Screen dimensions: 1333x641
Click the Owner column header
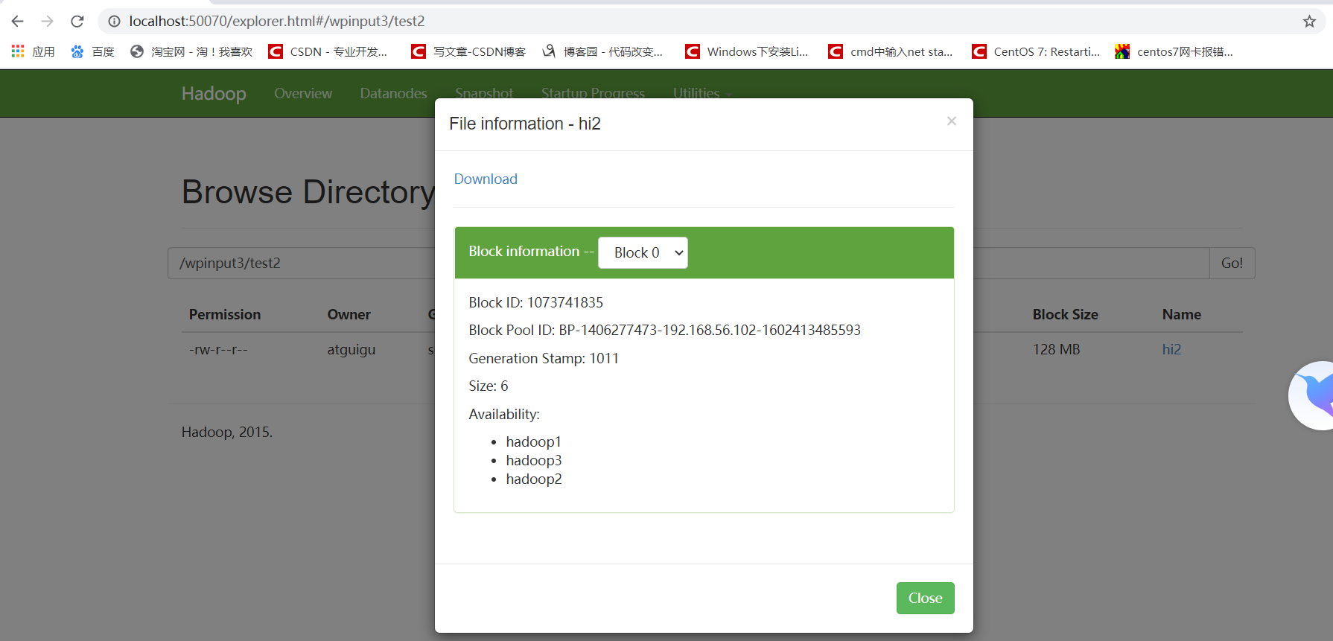pyautogui.click(x=349, y=314)
